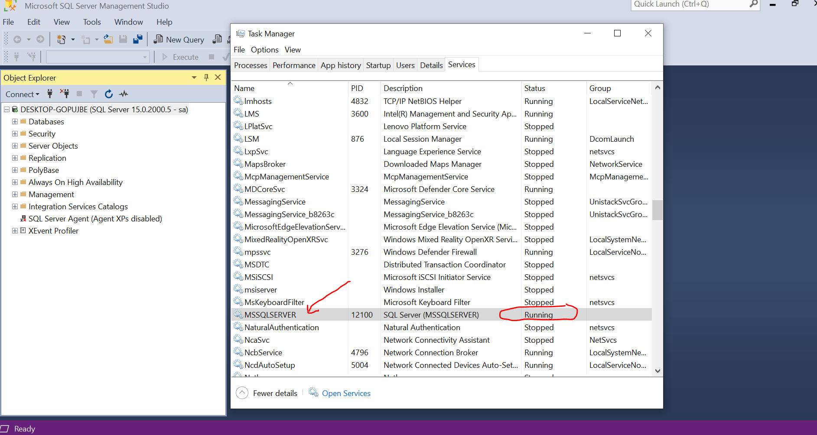Open the Navigate Backward history dropdown
Viewport: 817px width, 435px height.
click(29, 39)
